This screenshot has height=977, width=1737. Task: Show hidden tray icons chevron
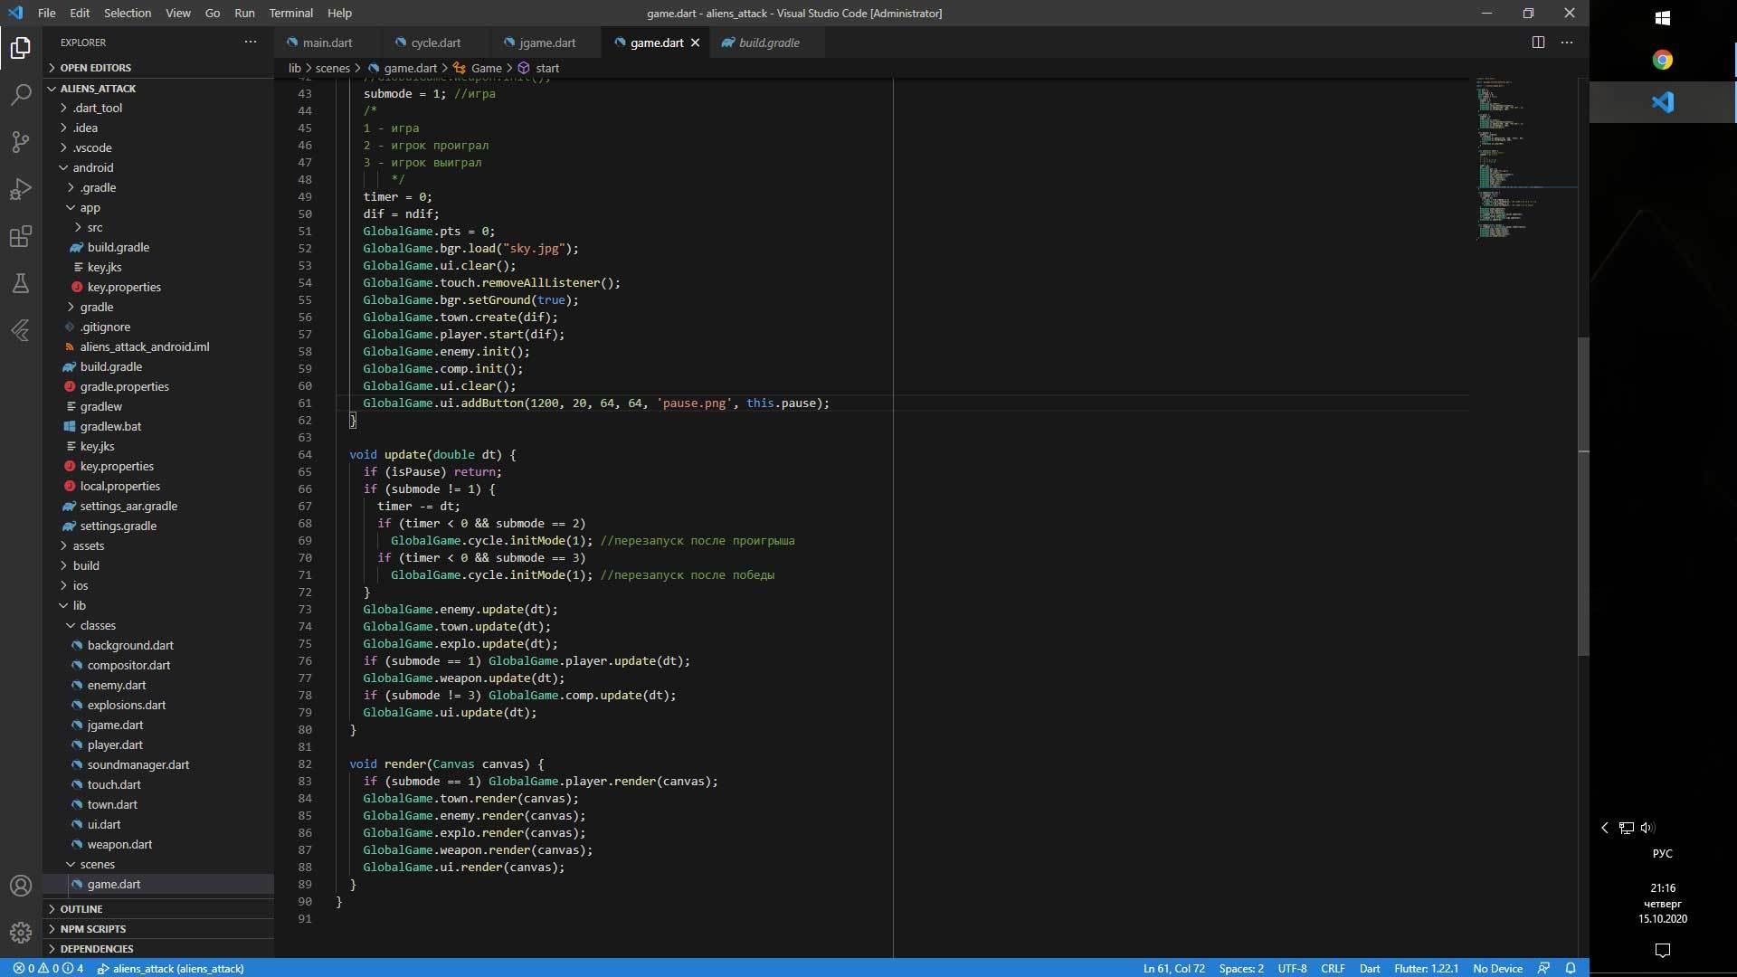click(1605, 828)
